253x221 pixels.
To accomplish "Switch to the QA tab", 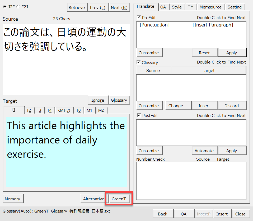I will pos(163,7).
